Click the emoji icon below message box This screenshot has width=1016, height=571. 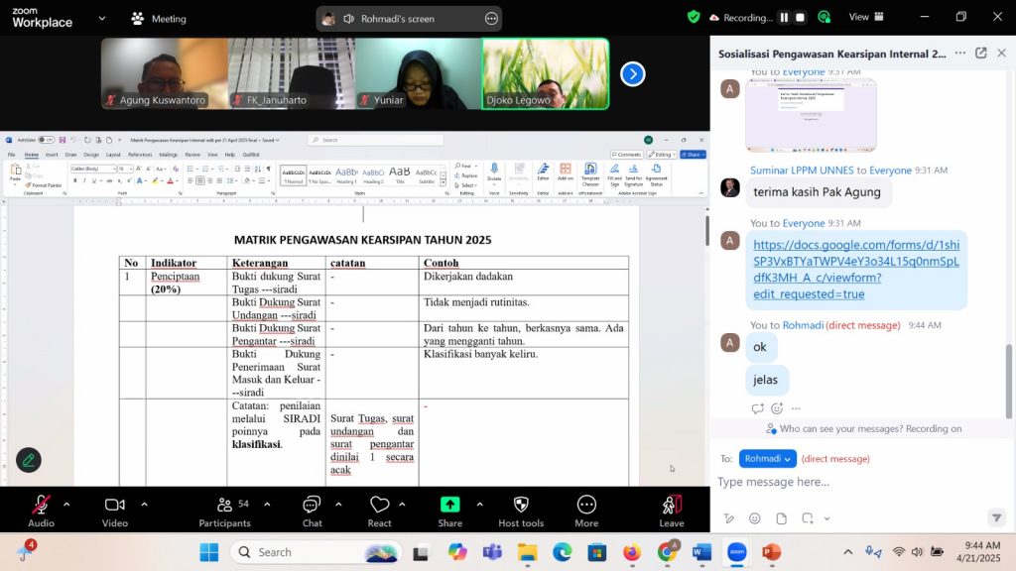coord(755,518)
